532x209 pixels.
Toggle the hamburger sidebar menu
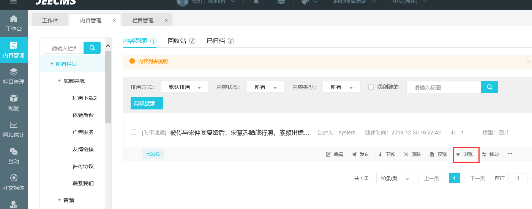click(x=14, y=2)
